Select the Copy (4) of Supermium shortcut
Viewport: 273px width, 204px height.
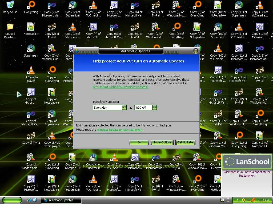click(x=94, y=161)
